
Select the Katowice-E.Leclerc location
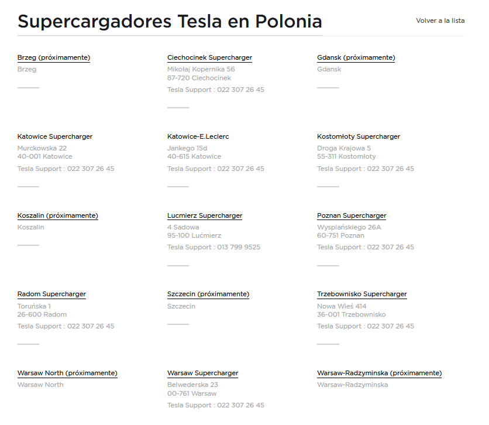pyautogui.click(x=198, y=136)
